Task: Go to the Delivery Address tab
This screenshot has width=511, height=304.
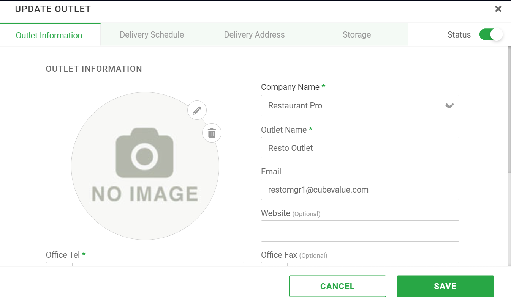Action: [x=254, y=35]
